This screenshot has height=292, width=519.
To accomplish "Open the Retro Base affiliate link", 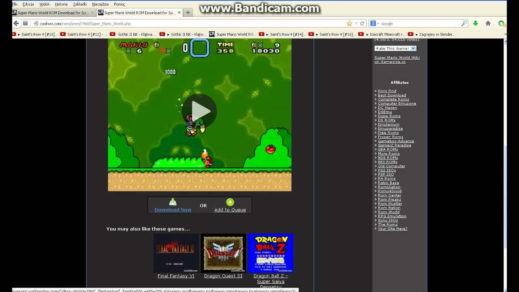I will click(388, 183).
